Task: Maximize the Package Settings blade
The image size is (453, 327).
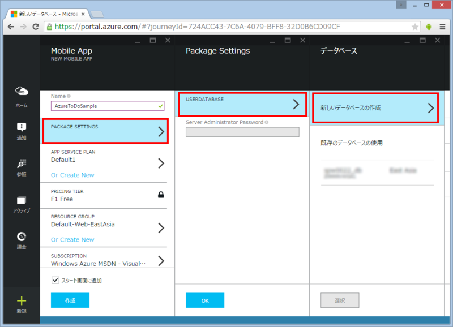Action: pyautogui.click(x=288, y=40)
